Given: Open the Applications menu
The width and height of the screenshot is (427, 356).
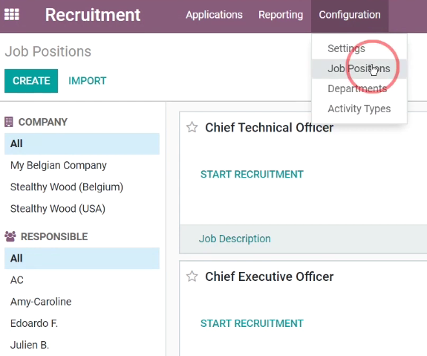Looking at the screenshot, I should click(x=214, y=15).
